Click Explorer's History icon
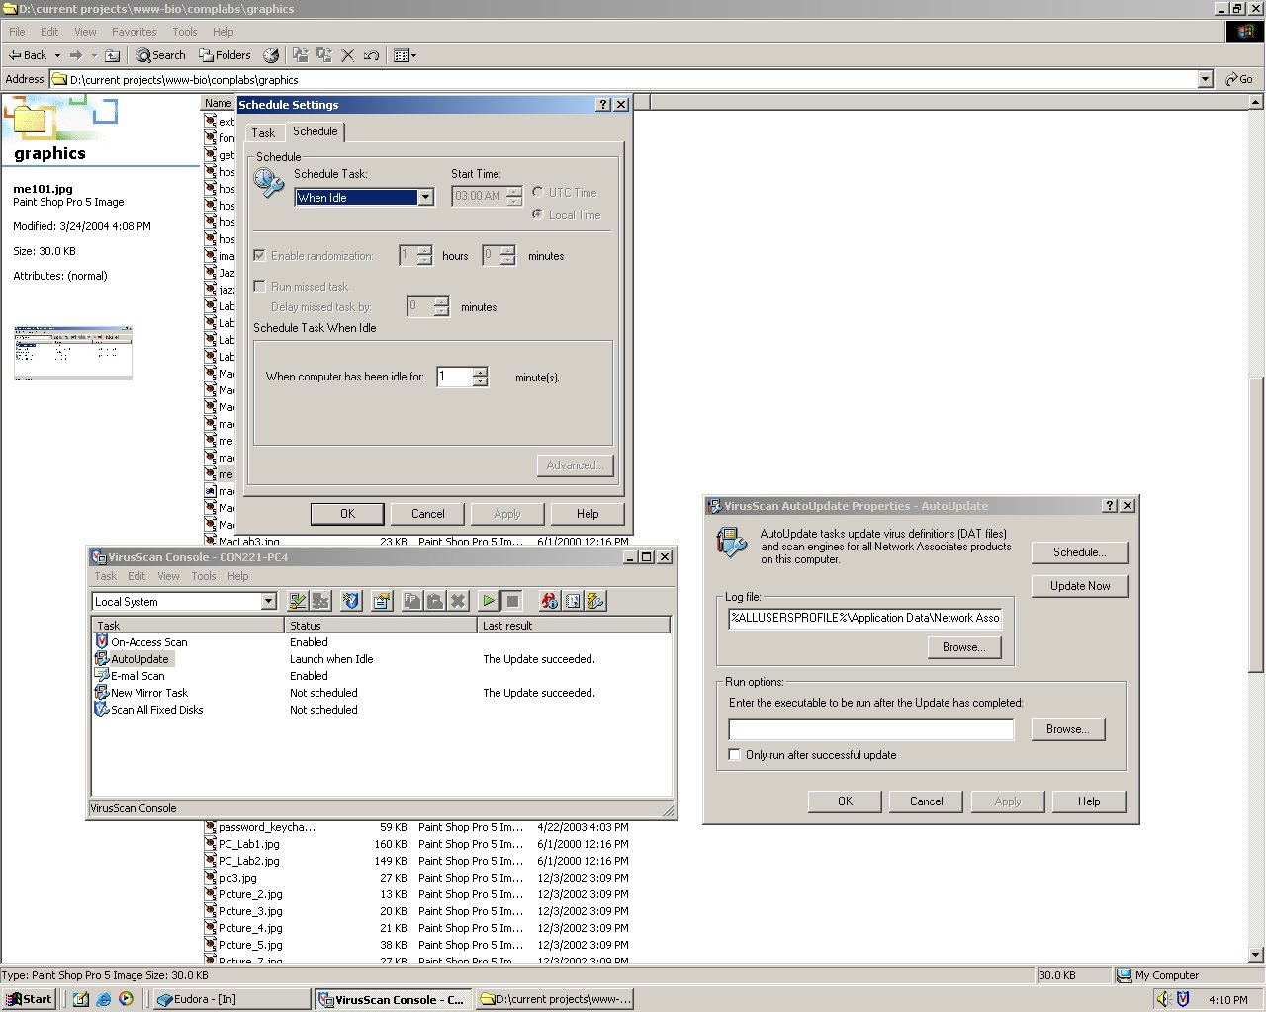The width and height of the screenshot is (1266, 1012). coord(271,55)
